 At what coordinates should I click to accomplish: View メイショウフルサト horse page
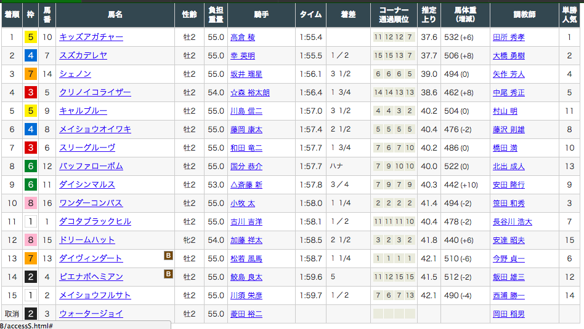point(95,295)
